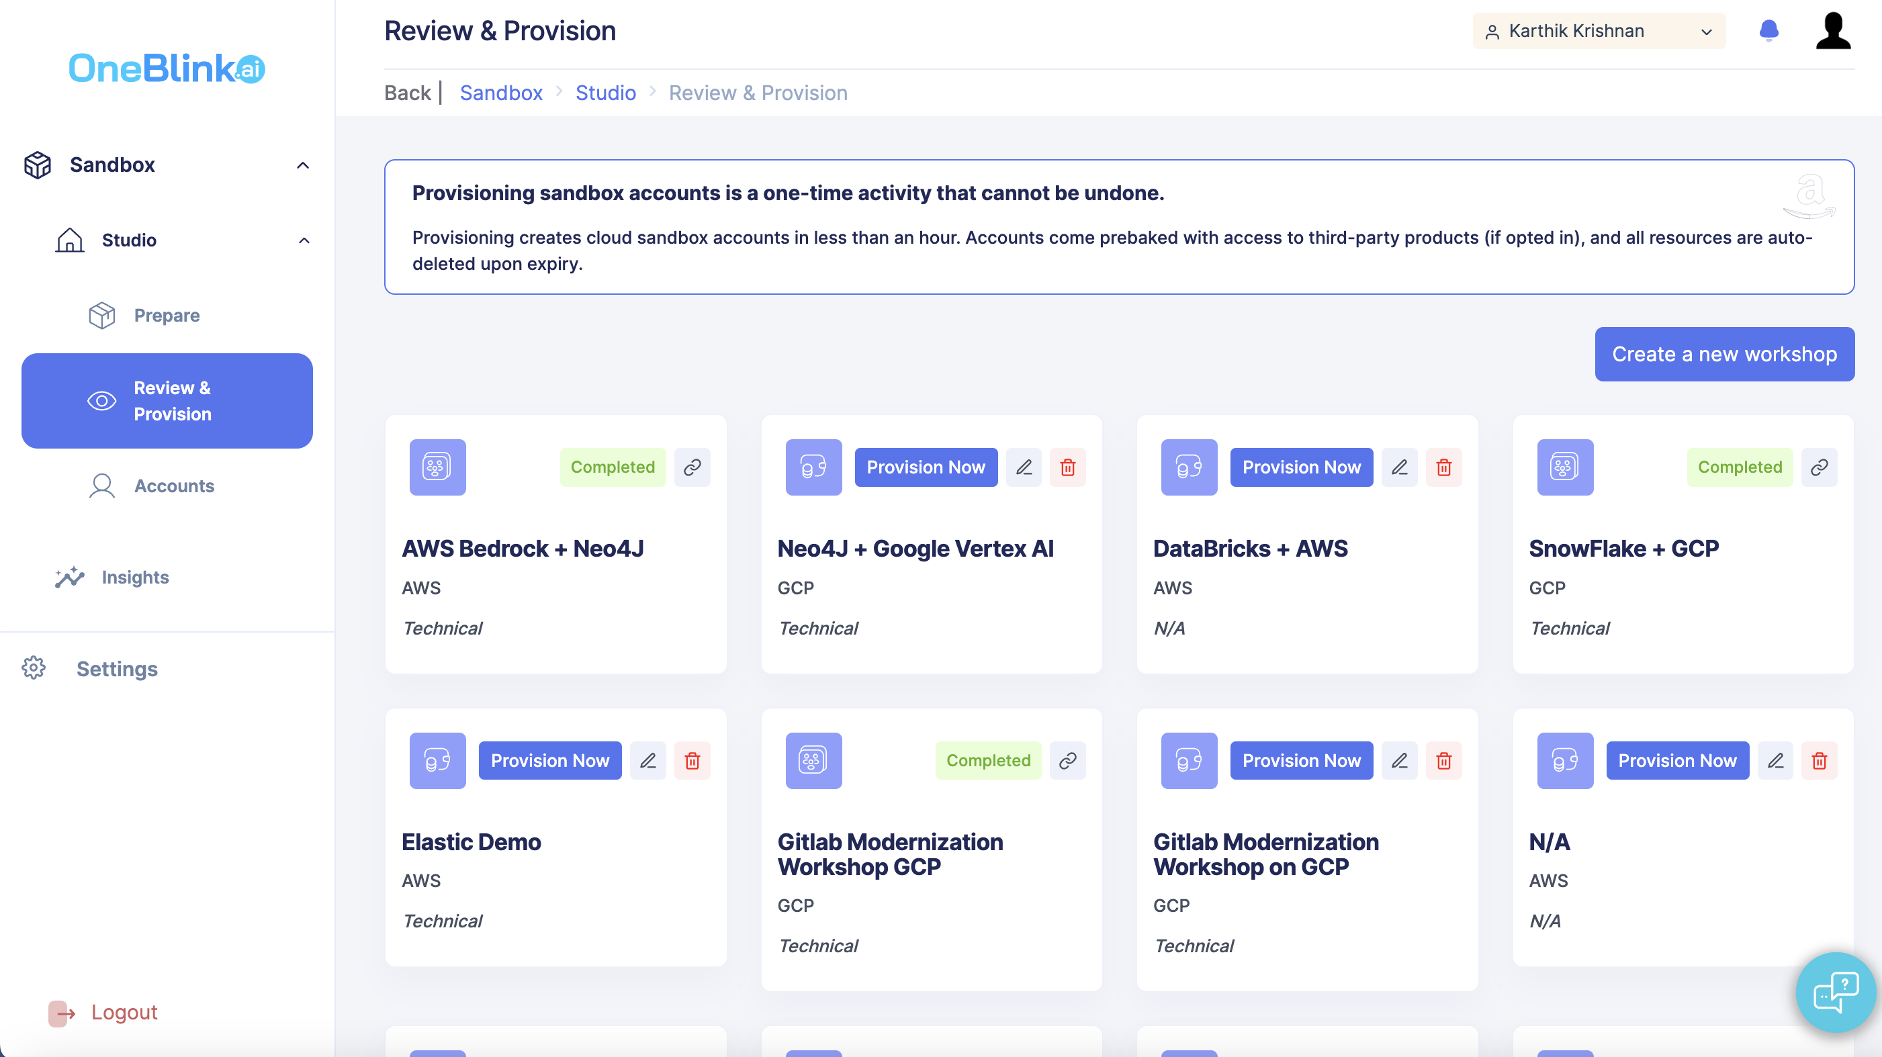Click the Elastic Demo title
This screenshot has height=1057, width=1882.
point(472,841)
